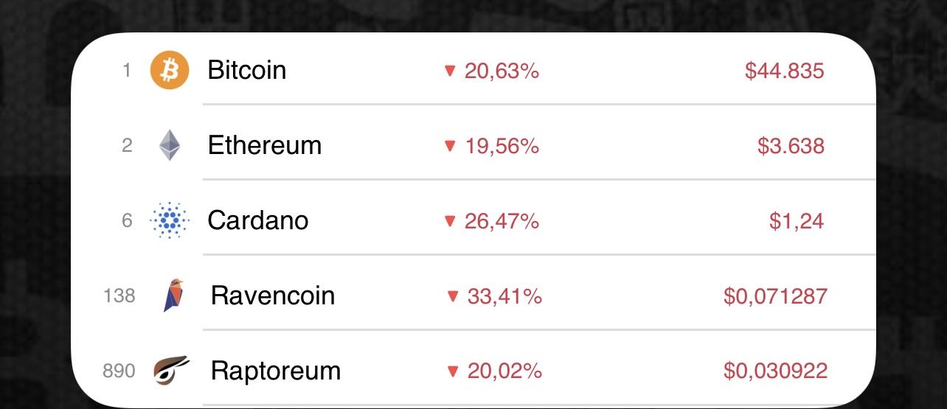Click the blue dotted Cardano logo
947x409 pixels.
click(170, 220)
